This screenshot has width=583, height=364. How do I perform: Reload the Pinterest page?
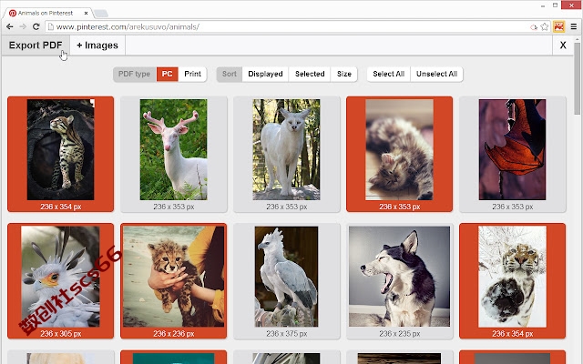(x=36, y=26)
